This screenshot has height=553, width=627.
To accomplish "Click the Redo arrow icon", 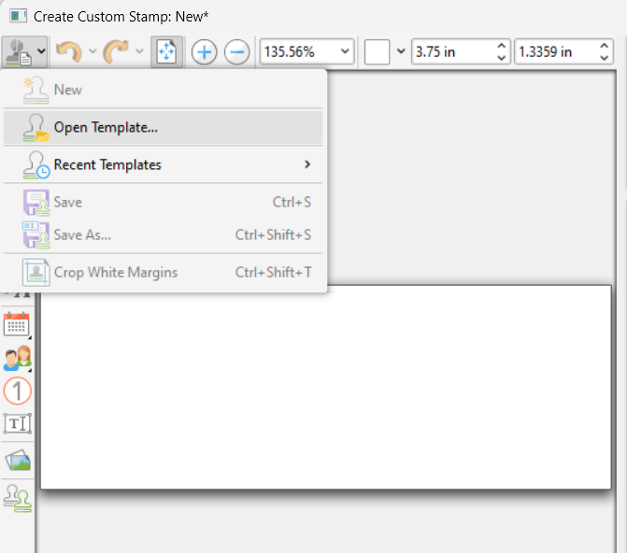I will (116, 51).
